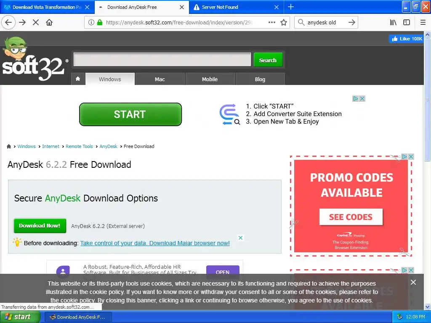Follow the Maiar browser download link
The image size is (431, 323).
point(155,243)
